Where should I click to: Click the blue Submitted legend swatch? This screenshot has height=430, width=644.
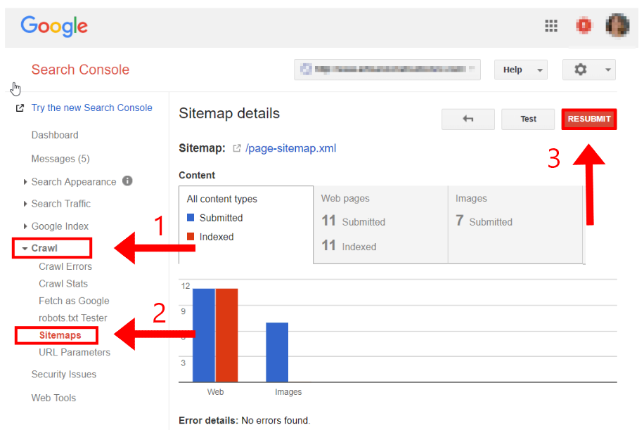191,218
